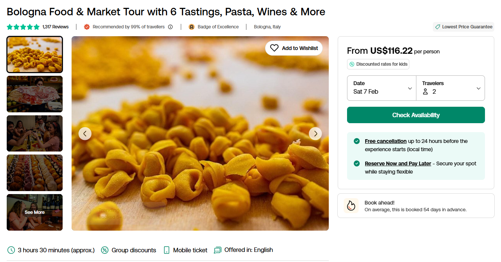Click the Lowest Price Guarantee tag icon

click(x=438, y=27)
